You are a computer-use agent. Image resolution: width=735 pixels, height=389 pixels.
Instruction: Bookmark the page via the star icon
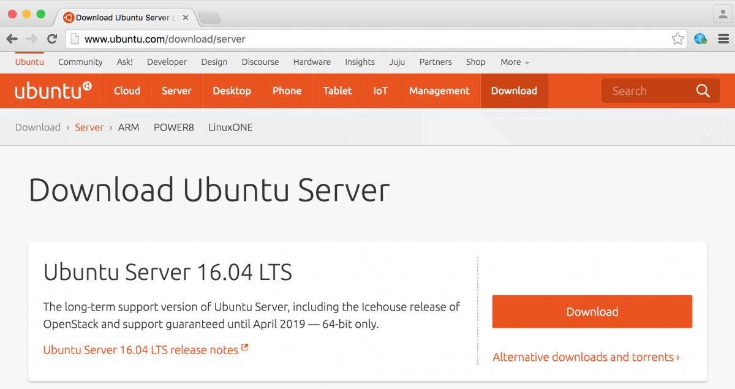pyautogui.click(x=677, y=38)
